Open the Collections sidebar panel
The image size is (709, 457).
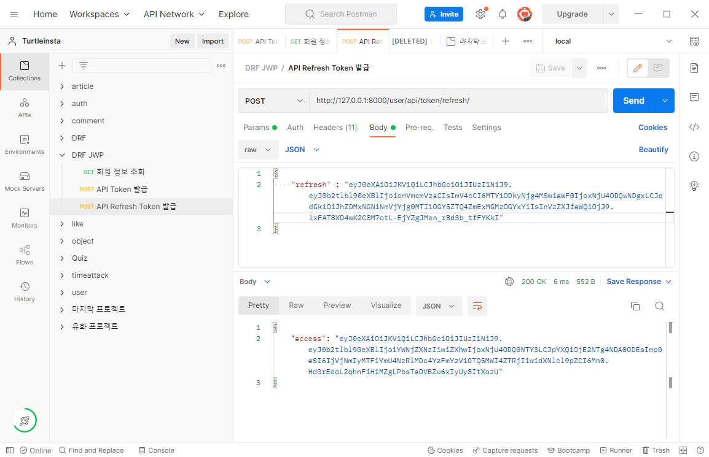point(25,71)
